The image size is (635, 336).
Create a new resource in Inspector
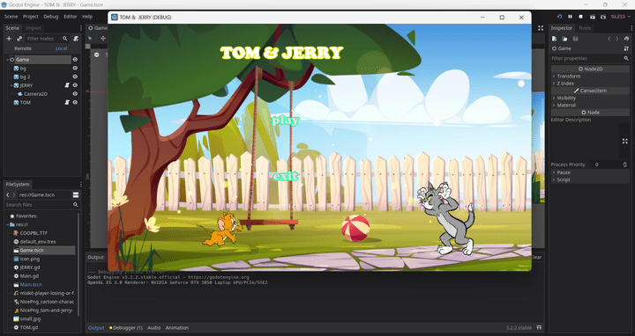click(554, 39)
